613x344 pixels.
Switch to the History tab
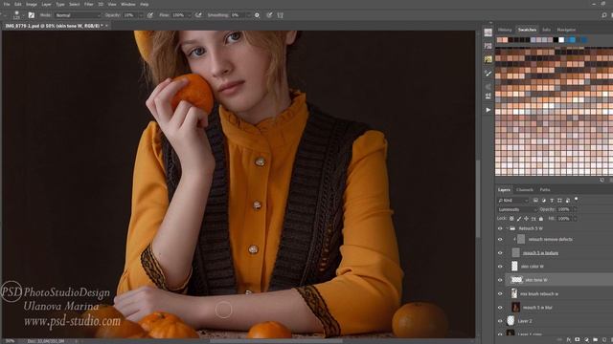tap(505, 30)
